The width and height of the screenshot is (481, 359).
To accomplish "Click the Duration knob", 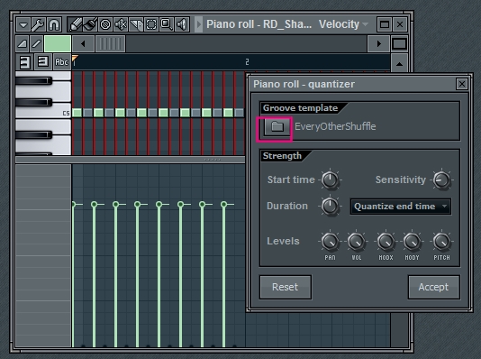I will click(x=330, y=206).
